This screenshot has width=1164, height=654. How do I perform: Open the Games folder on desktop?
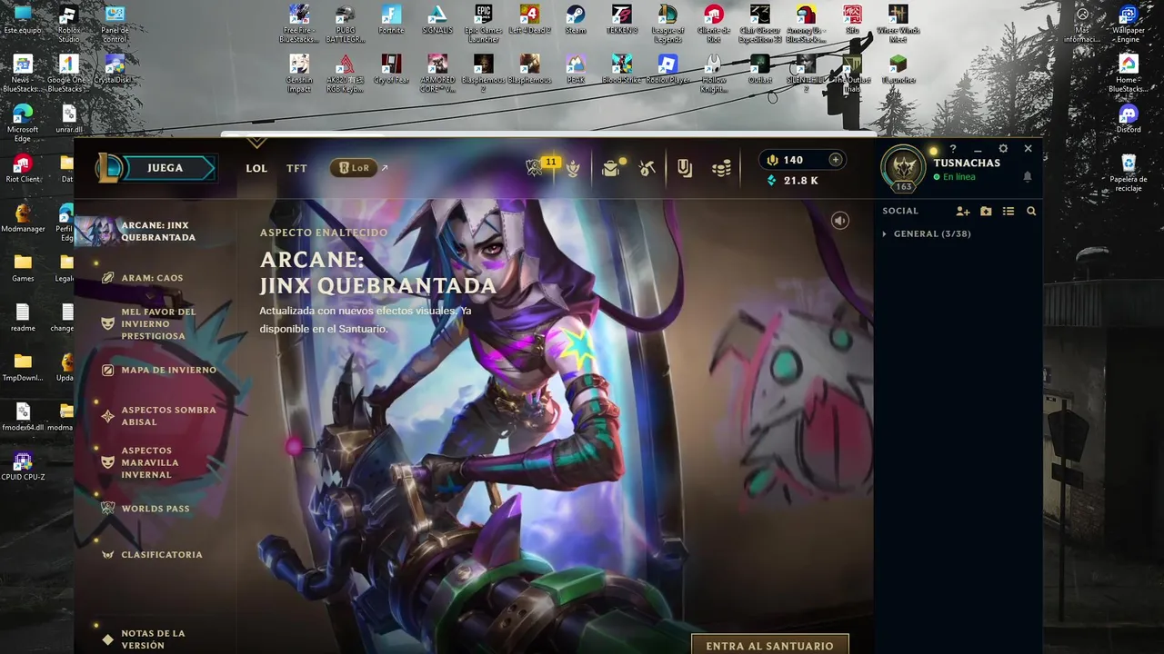pos(23,268)
